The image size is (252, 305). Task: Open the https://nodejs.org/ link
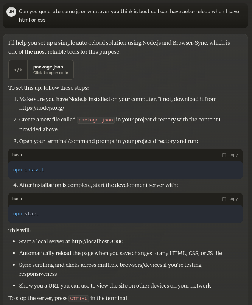coord(42,108)
